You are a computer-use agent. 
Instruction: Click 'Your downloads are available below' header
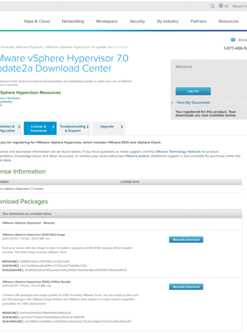pyautogui.click(x=27, y=214)
